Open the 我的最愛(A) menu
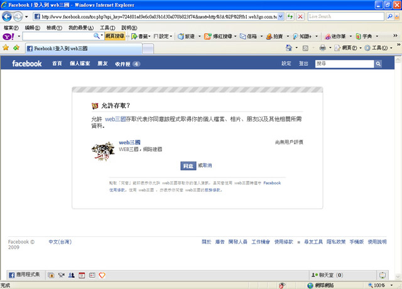This screenshot has width=402, height=289. click(81, 28)
